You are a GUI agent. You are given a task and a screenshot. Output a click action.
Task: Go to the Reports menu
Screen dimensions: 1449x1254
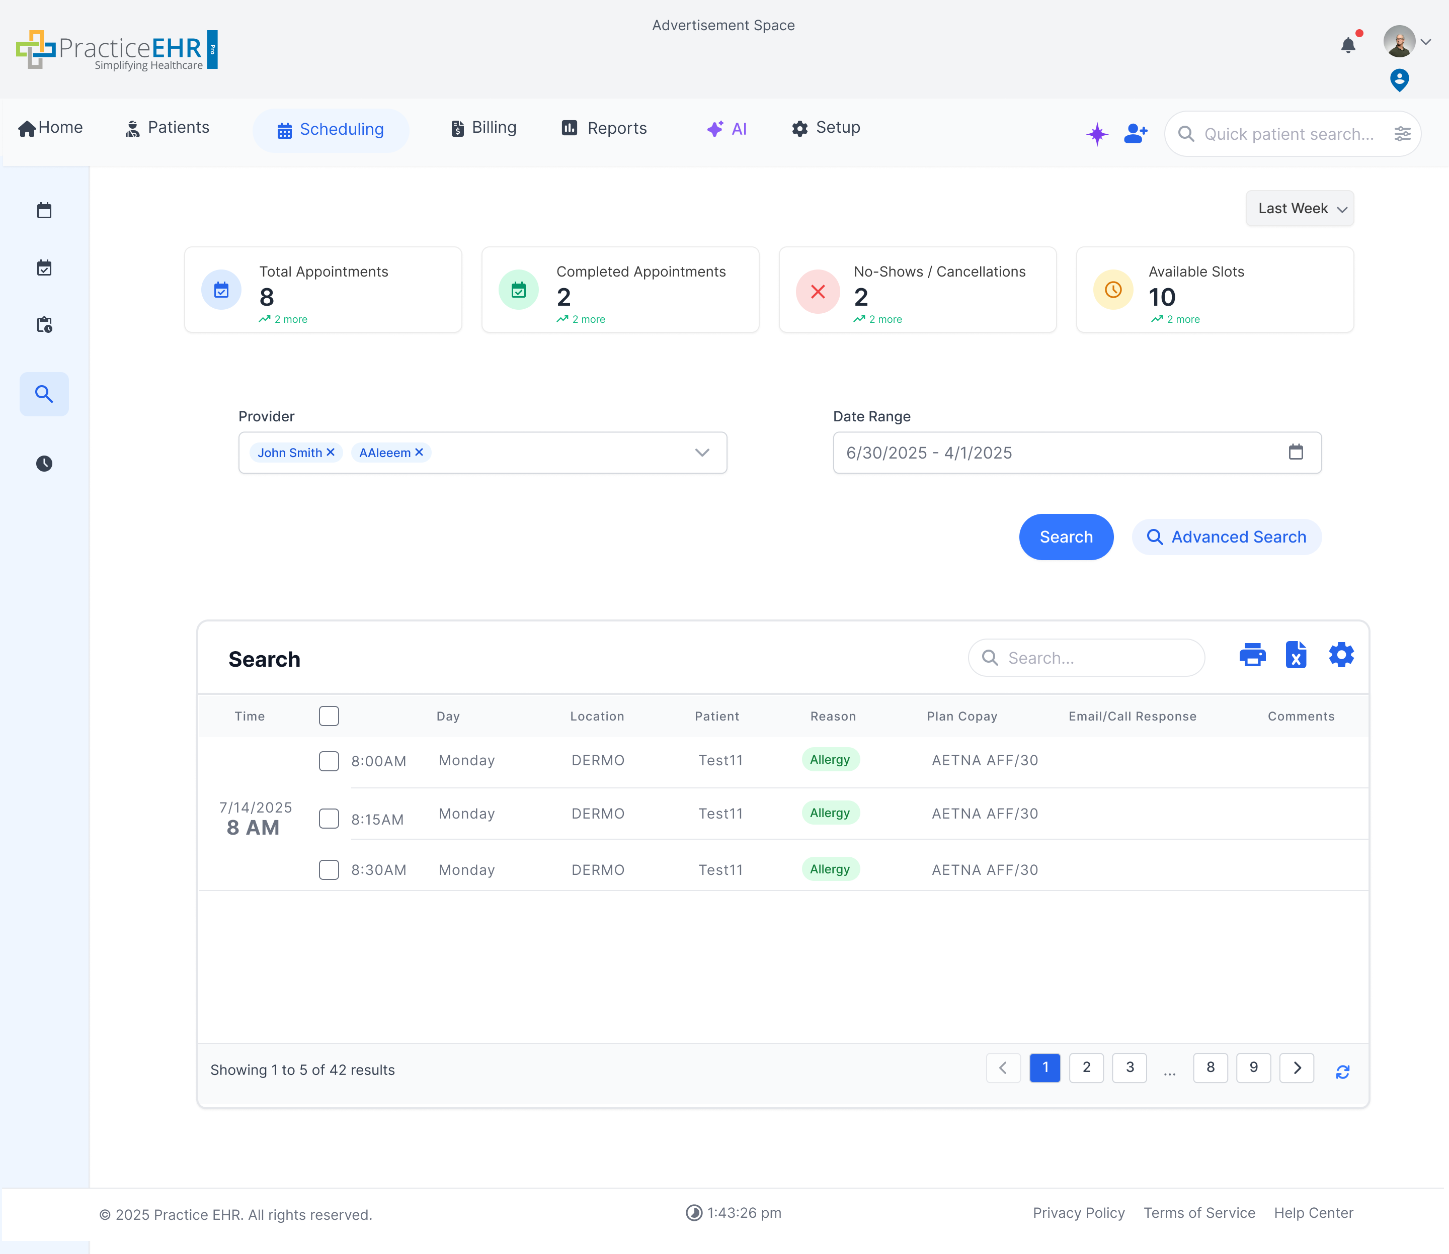(x=604, y=128)
